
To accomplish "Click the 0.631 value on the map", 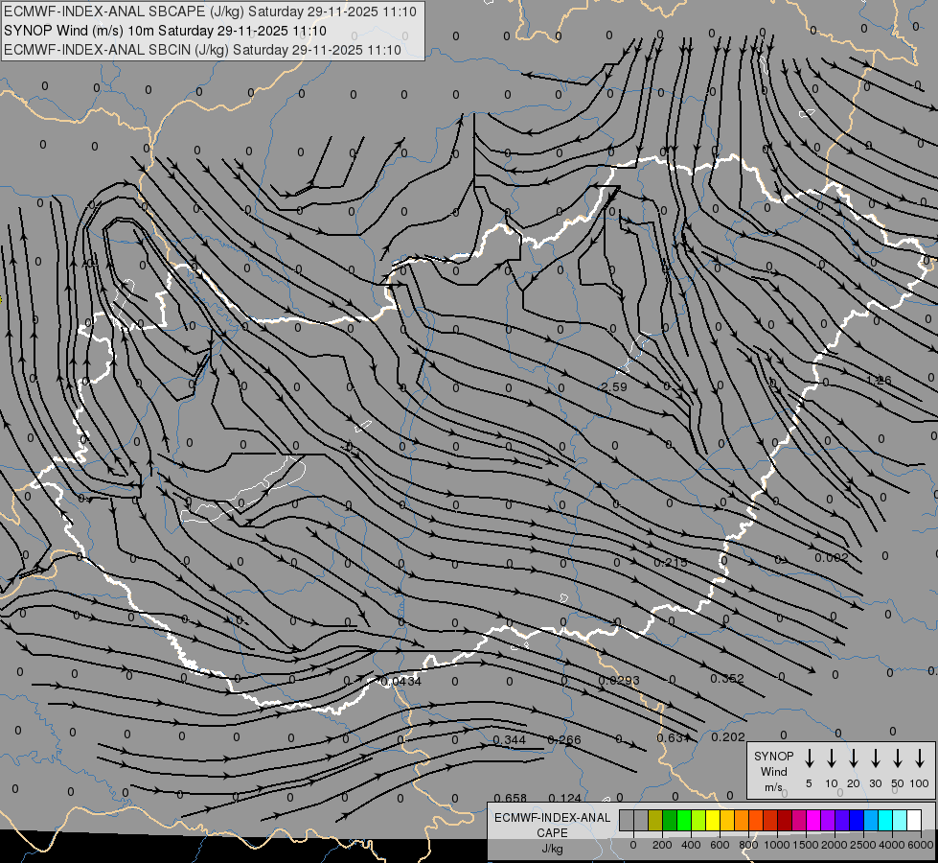I will pyautogui.click(x=674, y=737).
